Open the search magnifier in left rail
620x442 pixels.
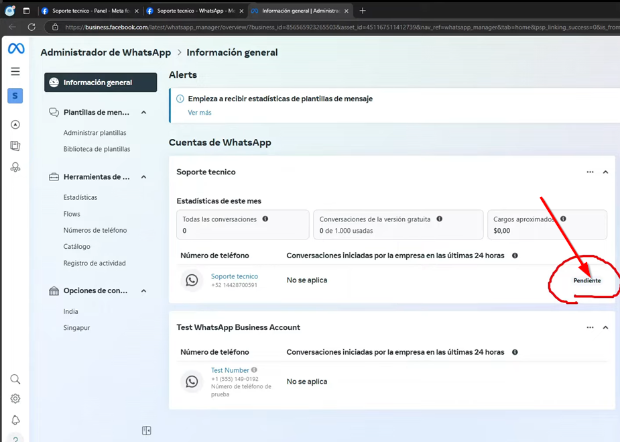pyautogui.click(x=15, y=379)
